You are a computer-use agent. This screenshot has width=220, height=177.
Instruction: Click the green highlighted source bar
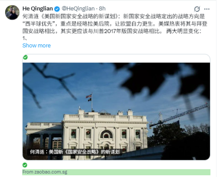coord(116,172)
